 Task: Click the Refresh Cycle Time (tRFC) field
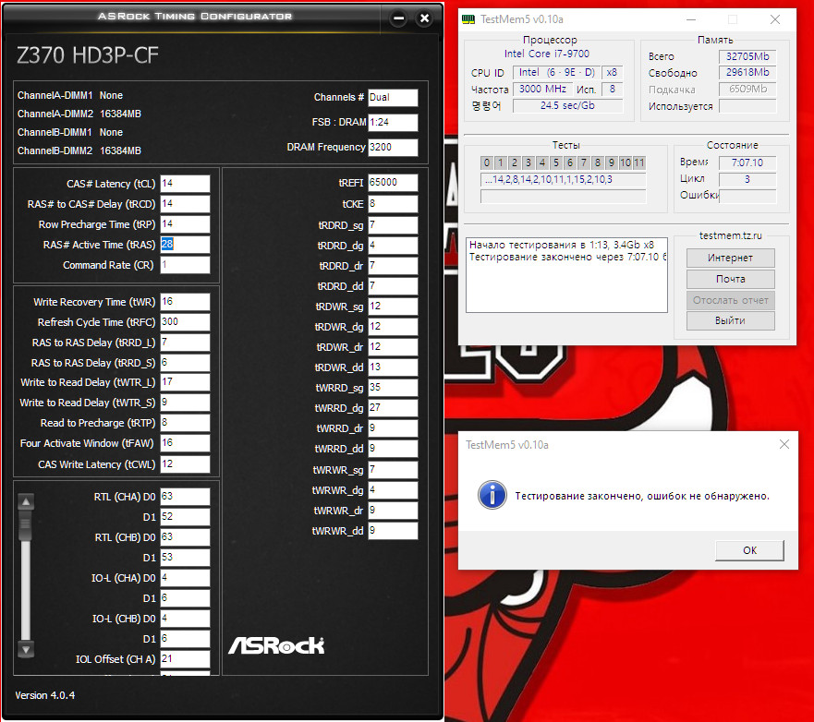[x=185, y=322]
